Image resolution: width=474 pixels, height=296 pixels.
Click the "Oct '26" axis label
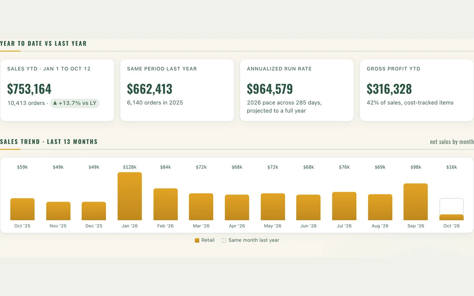(451, 226)
